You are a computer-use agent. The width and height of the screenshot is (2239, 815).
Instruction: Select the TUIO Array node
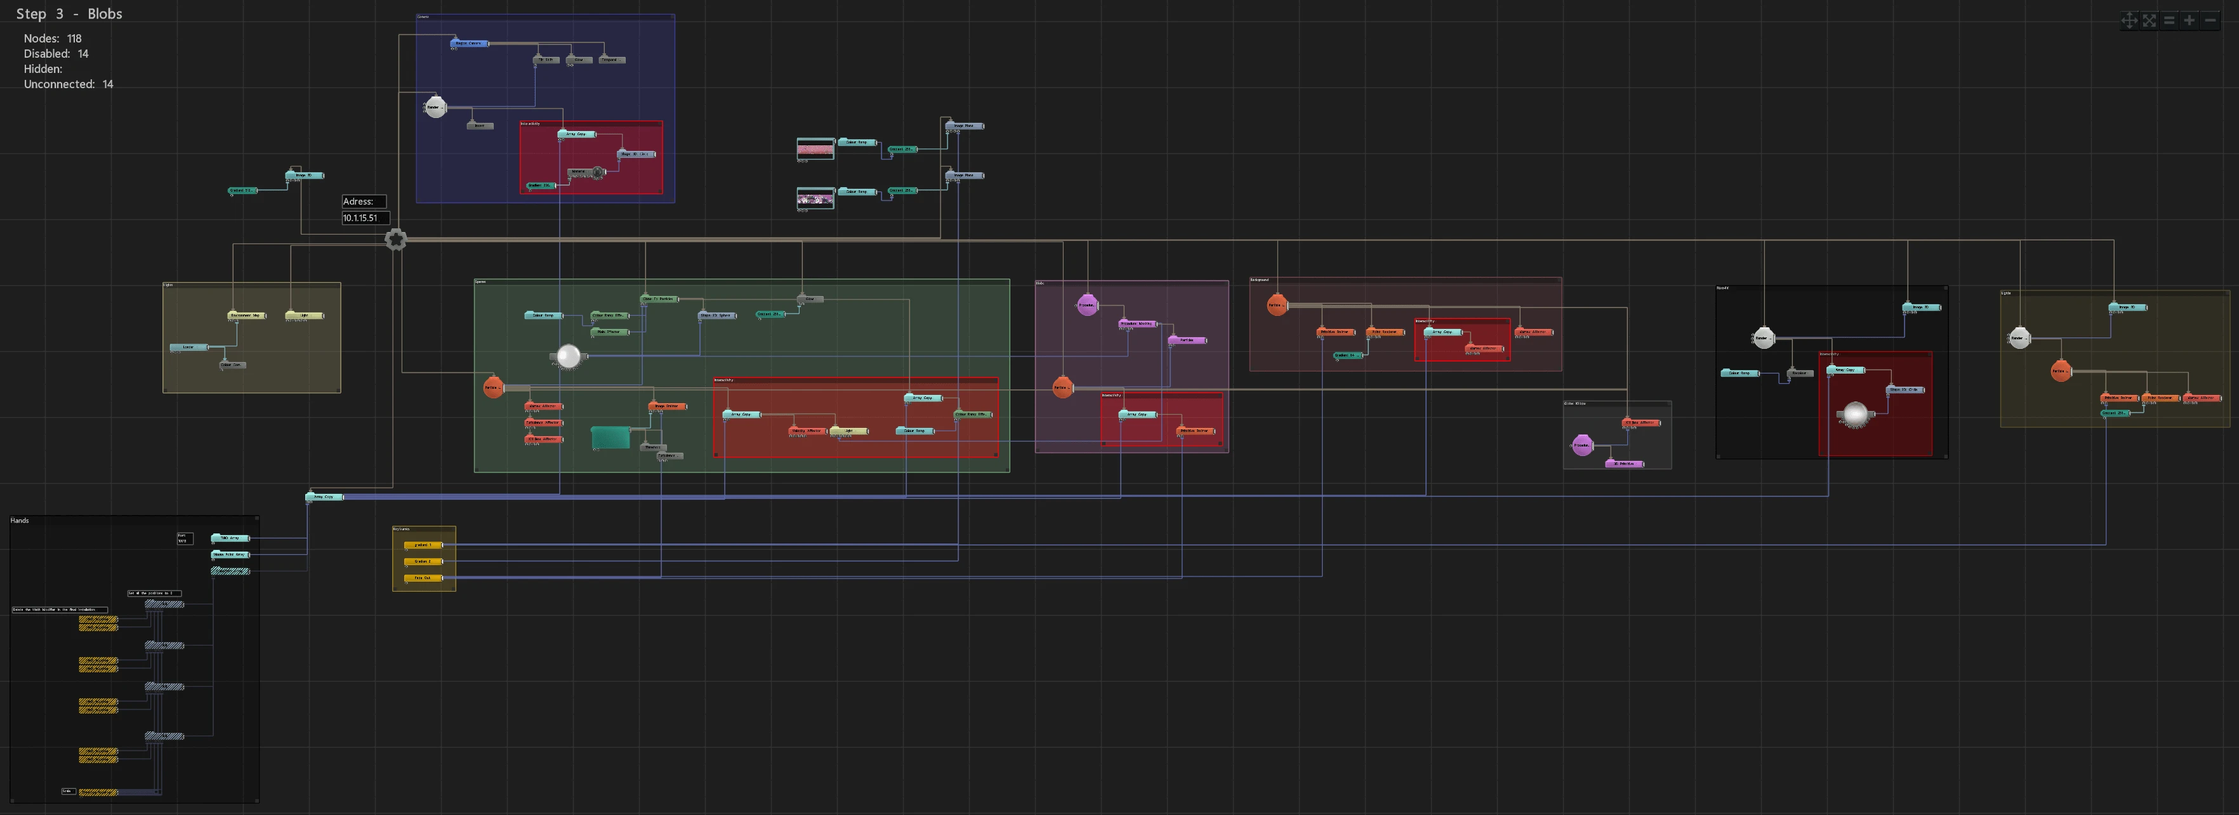pos(230,538)
